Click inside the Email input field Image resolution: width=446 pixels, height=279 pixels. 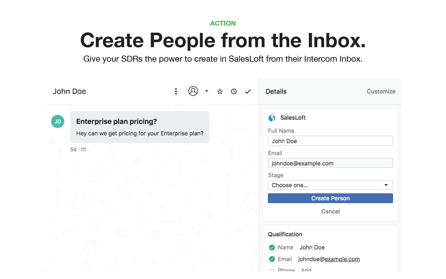(330, 163)
